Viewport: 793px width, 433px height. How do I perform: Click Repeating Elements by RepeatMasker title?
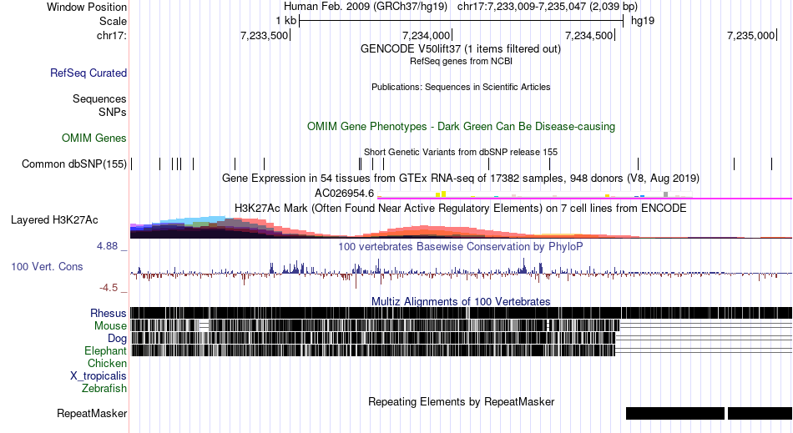pyautogui.click(x=462, y=401)
